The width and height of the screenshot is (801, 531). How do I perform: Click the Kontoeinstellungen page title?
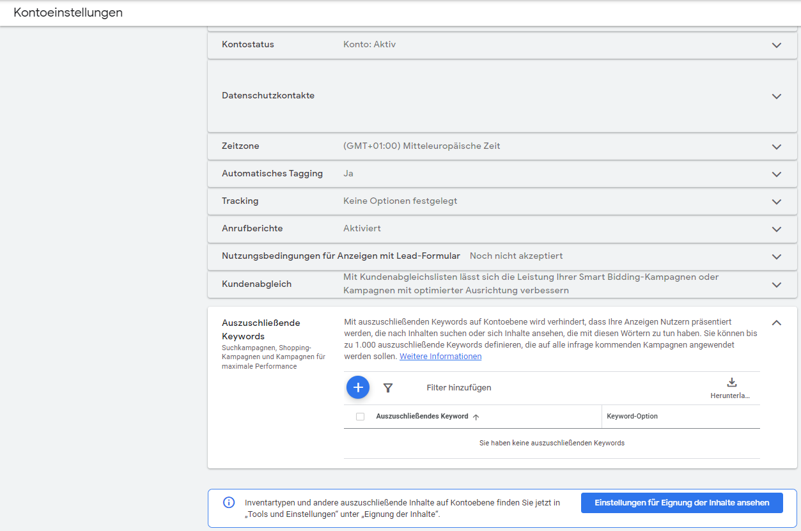(68, 13)
